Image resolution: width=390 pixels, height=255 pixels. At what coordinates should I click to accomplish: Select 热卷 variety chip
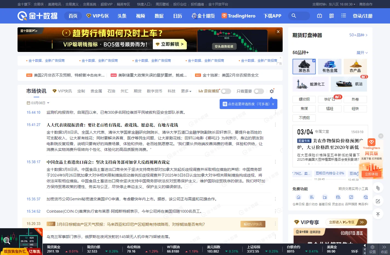pyautogui.click(x=355, y=99)
